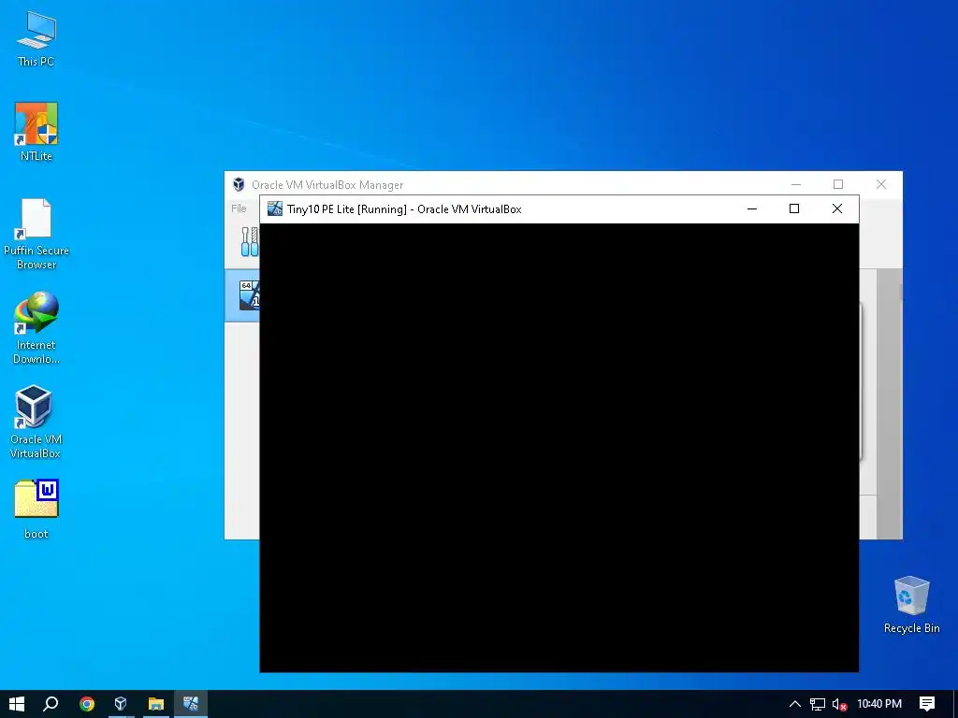Open network status tray icon

818,704
